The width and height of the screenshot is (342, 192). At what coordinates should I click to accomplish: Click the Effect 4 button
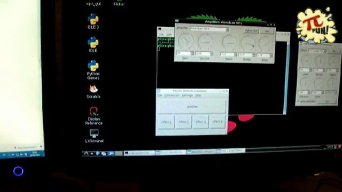(217, 121)
